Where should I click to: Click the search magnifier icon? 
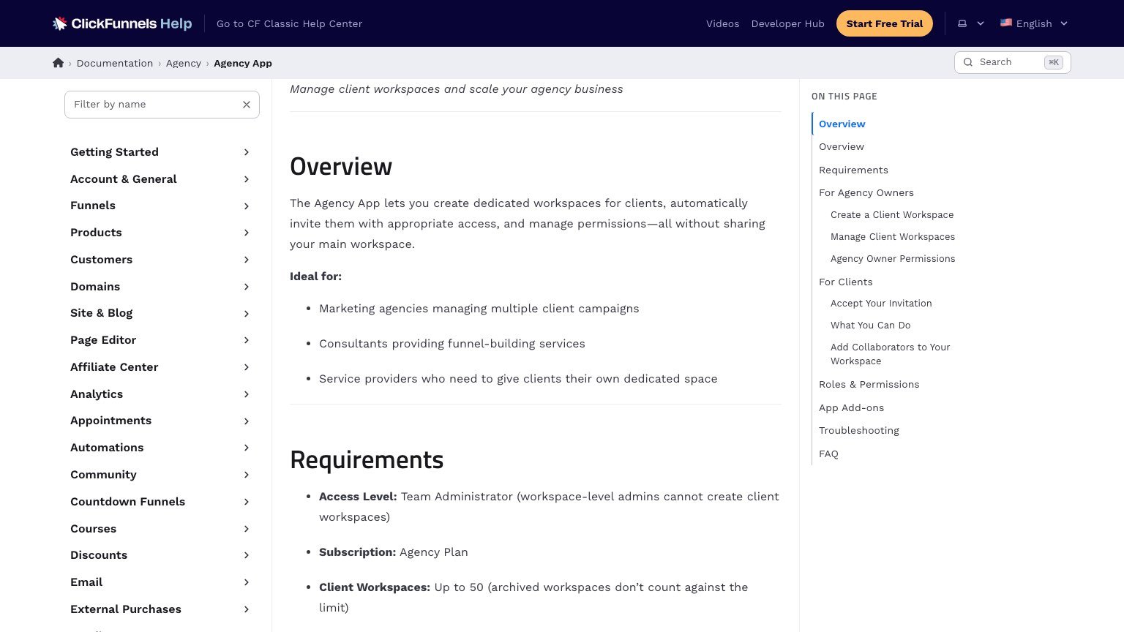tap(968, 62)
